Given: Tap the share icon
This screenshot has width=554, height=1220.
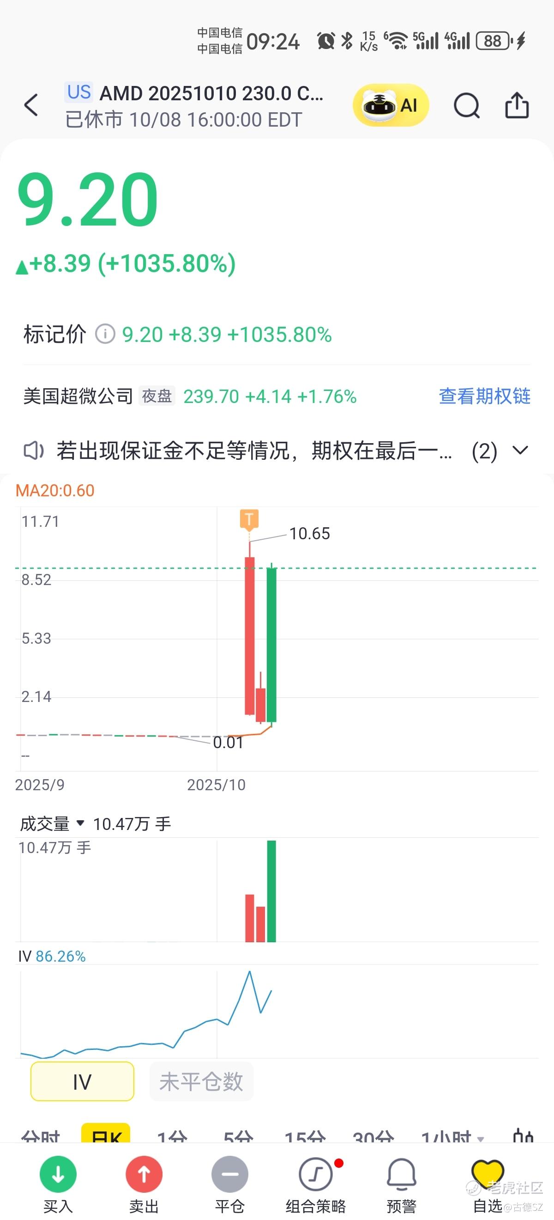Looking at the screenshot, I should (517, 105).
